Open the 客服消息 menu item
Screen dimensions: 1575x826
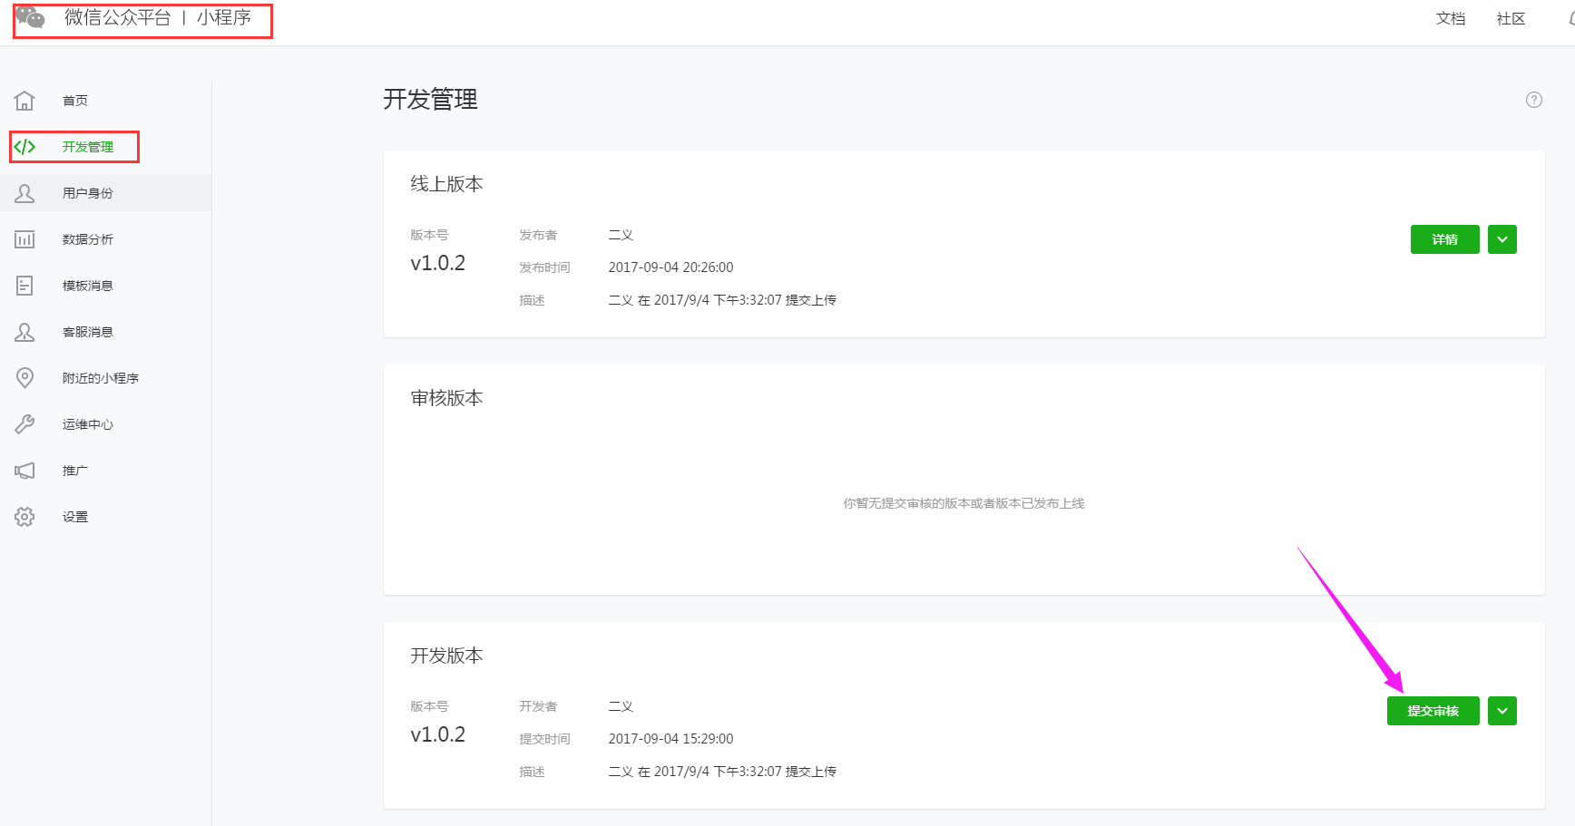coord(88,332)
